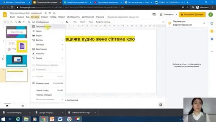The image size is (216, 122).
Task: Undo the last action
Action: (11, 22)
